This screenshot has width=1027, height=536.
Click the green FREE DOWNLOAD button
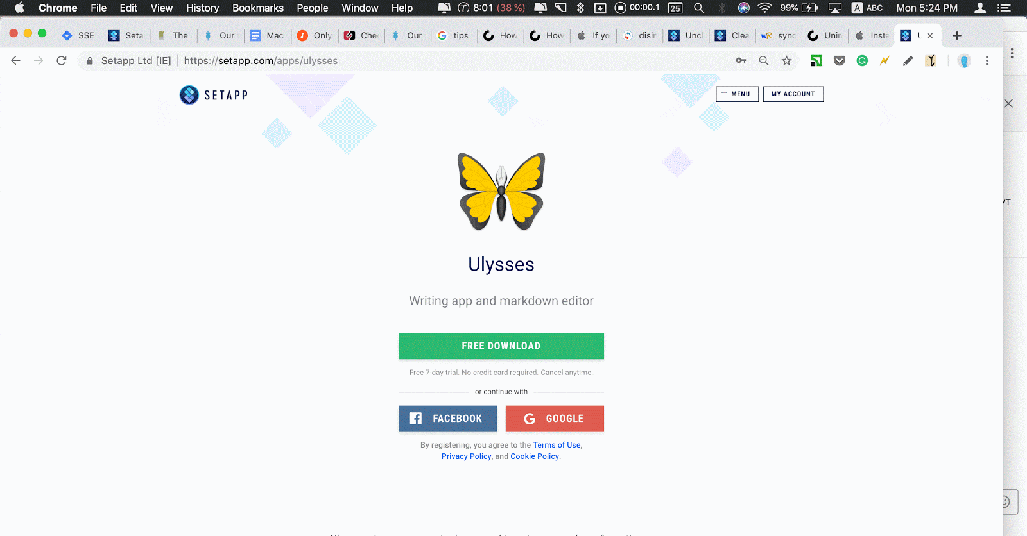click(501, 346)
